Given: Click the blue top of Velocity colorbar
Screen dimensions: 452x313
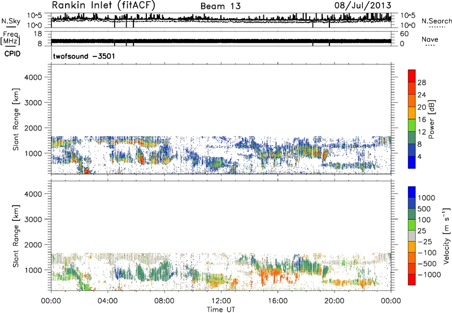Looking at the screenshot, I should click(412, 192).
